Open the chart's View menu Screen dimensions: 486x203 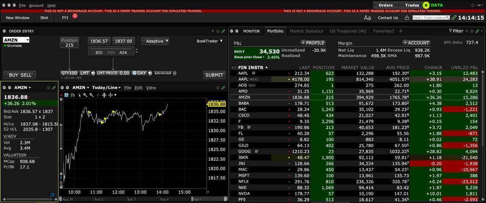pyautogui.click(x=151, y=88)
